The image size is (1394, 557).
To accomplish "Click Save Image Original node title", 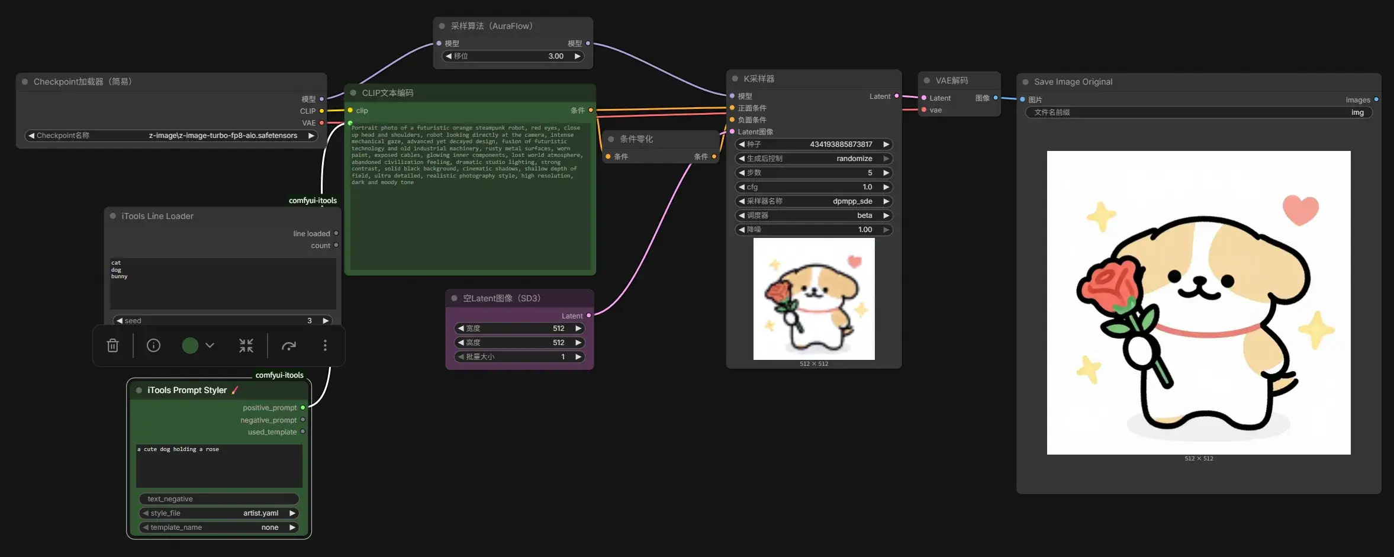I will coord(1073,82).
